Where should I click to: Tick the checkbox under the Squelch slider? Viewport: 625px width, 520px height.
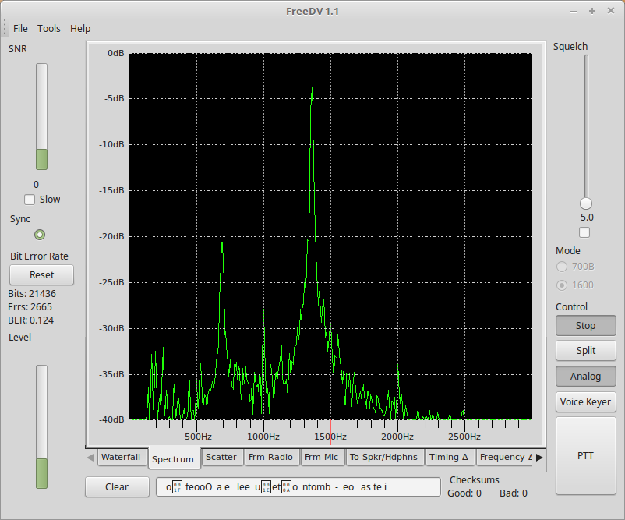coord(585,232)
